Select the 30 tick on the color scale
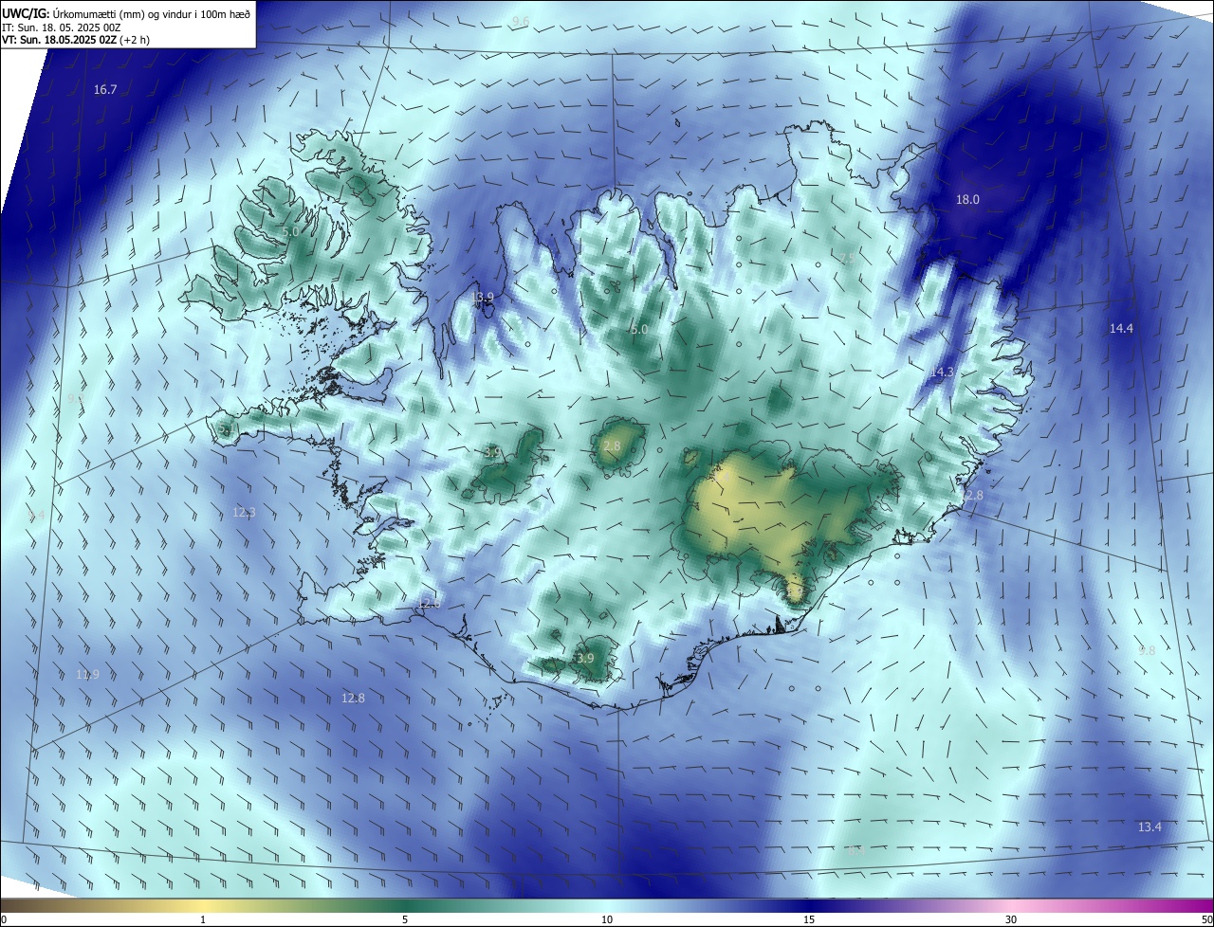1214x927 pixels. click(1011, 919)
